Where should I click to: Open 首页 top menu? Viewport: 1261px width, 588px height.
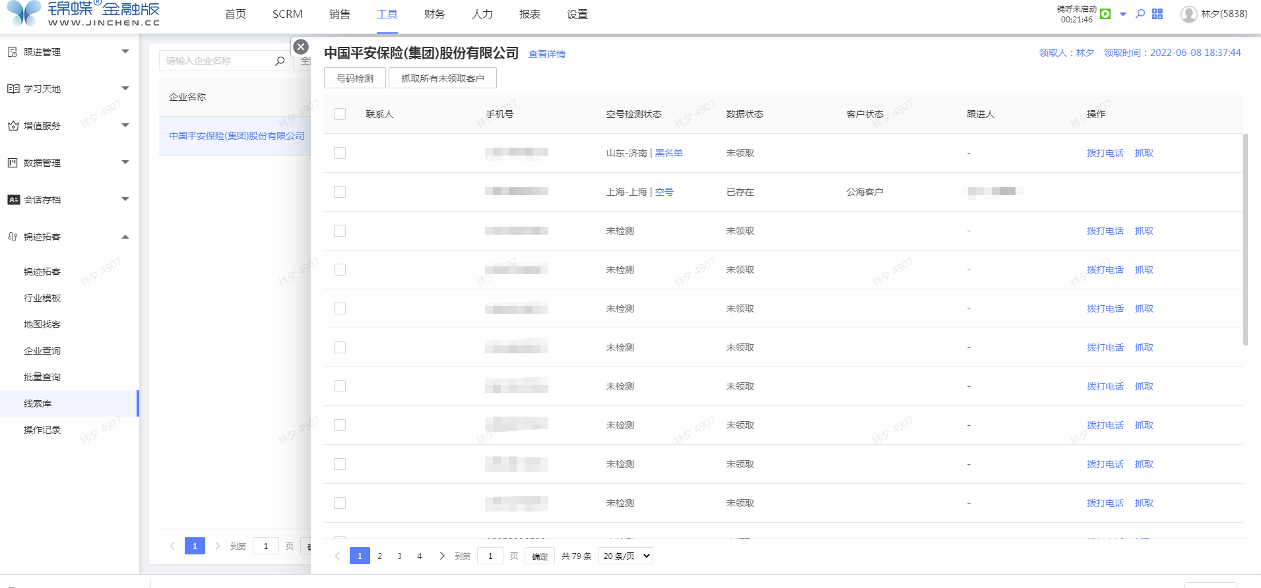(236, 14)
